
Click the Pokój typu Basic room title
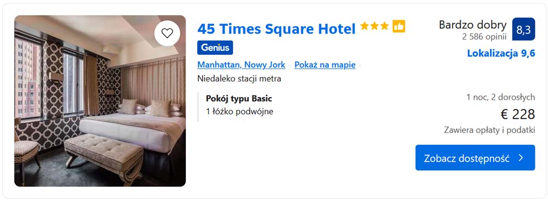coord(239,99)
